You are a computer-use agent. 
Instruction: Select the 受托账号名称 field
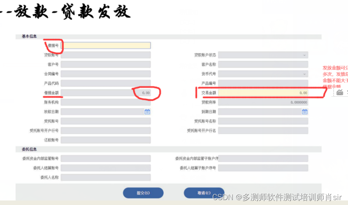[263, 121]
